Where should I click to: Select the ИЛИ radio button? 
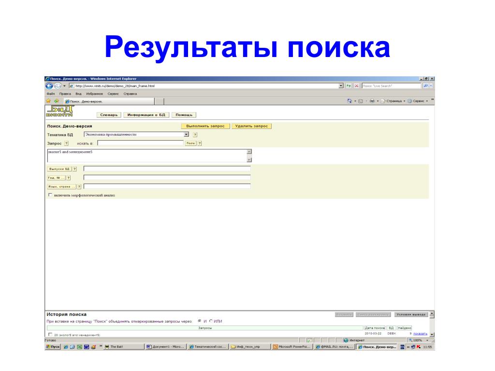point(211,321)
